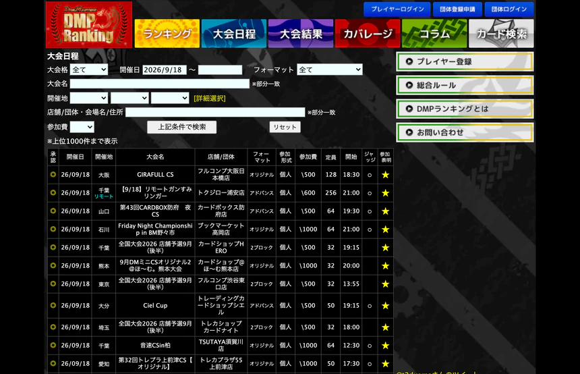Open the 大会結果 tab
The height and width of the screenshot is (374, 580).
[x=301, y=34]
